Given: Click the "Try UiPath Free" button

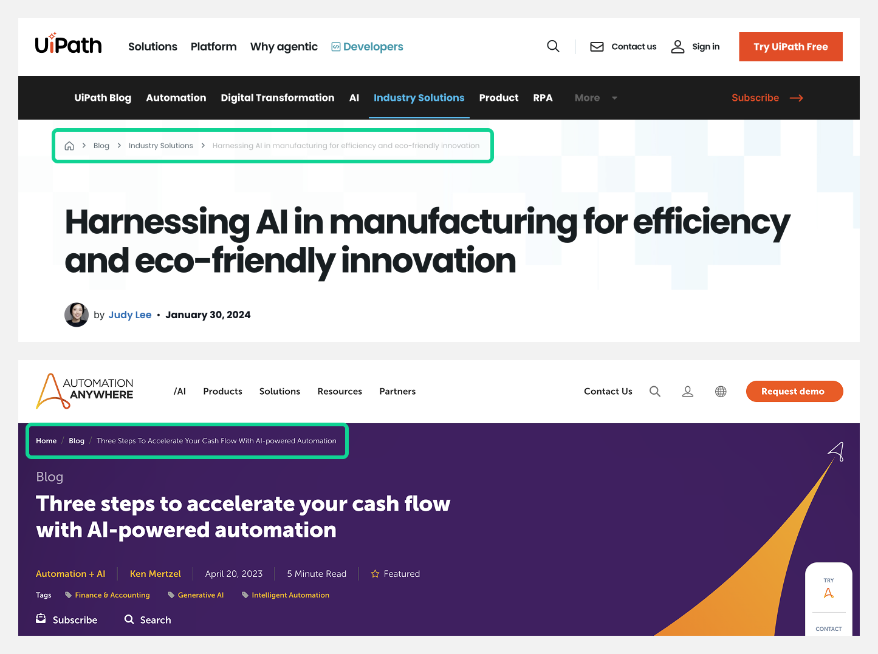Looking at the screenshot, I should [791, 46].
